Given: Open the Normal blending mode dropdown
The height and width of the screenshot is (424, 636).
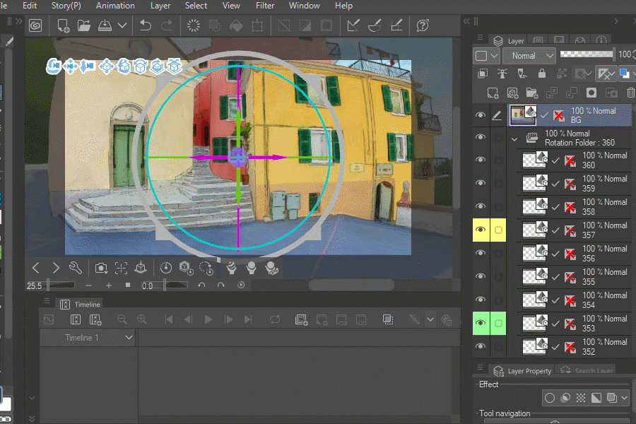Looking at the screenshot, I should pos(530,56).
